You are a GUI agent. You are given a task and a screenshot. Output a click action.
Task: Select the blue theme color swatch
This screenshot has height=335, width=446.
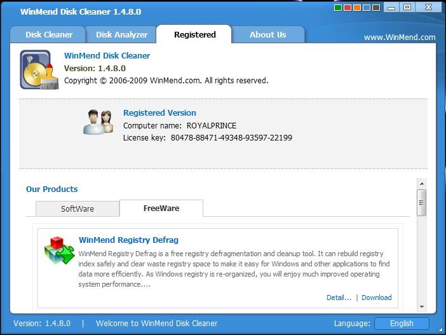click(x=367, y=8)
